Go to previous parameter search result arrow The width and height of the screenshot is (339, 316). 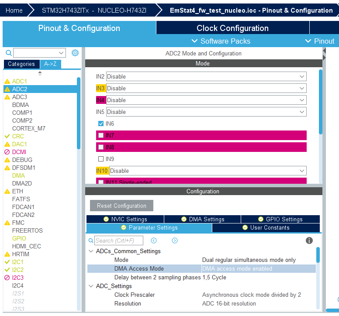click(154, 240)
